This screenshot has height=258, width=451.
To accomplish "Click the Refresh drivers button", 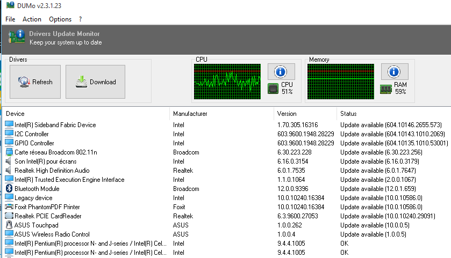I will pyautogui.click(x=35, y=82).
